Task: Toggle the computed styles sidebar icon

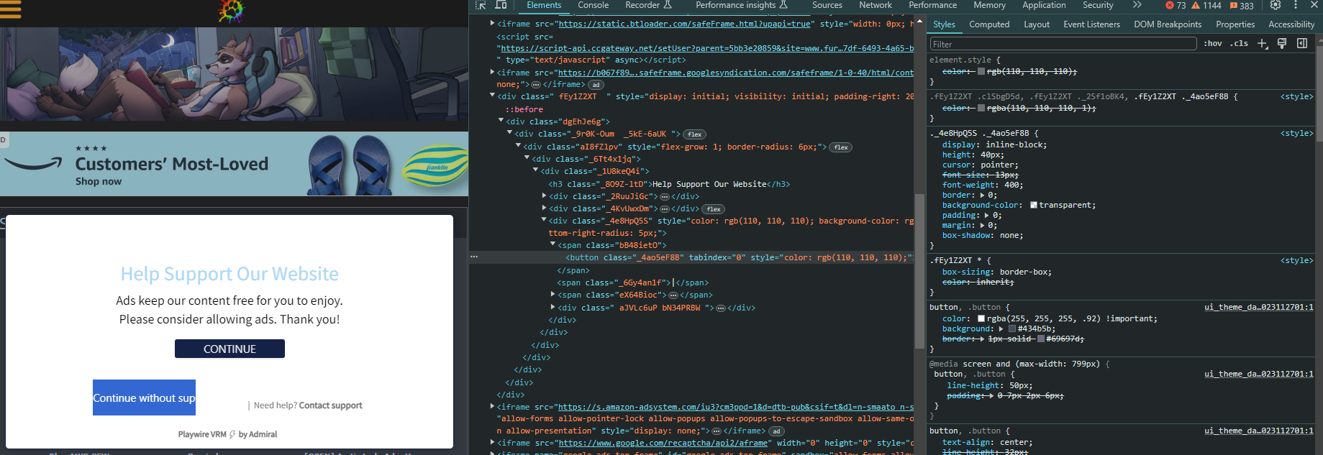Action: [x=1302, y=44]
